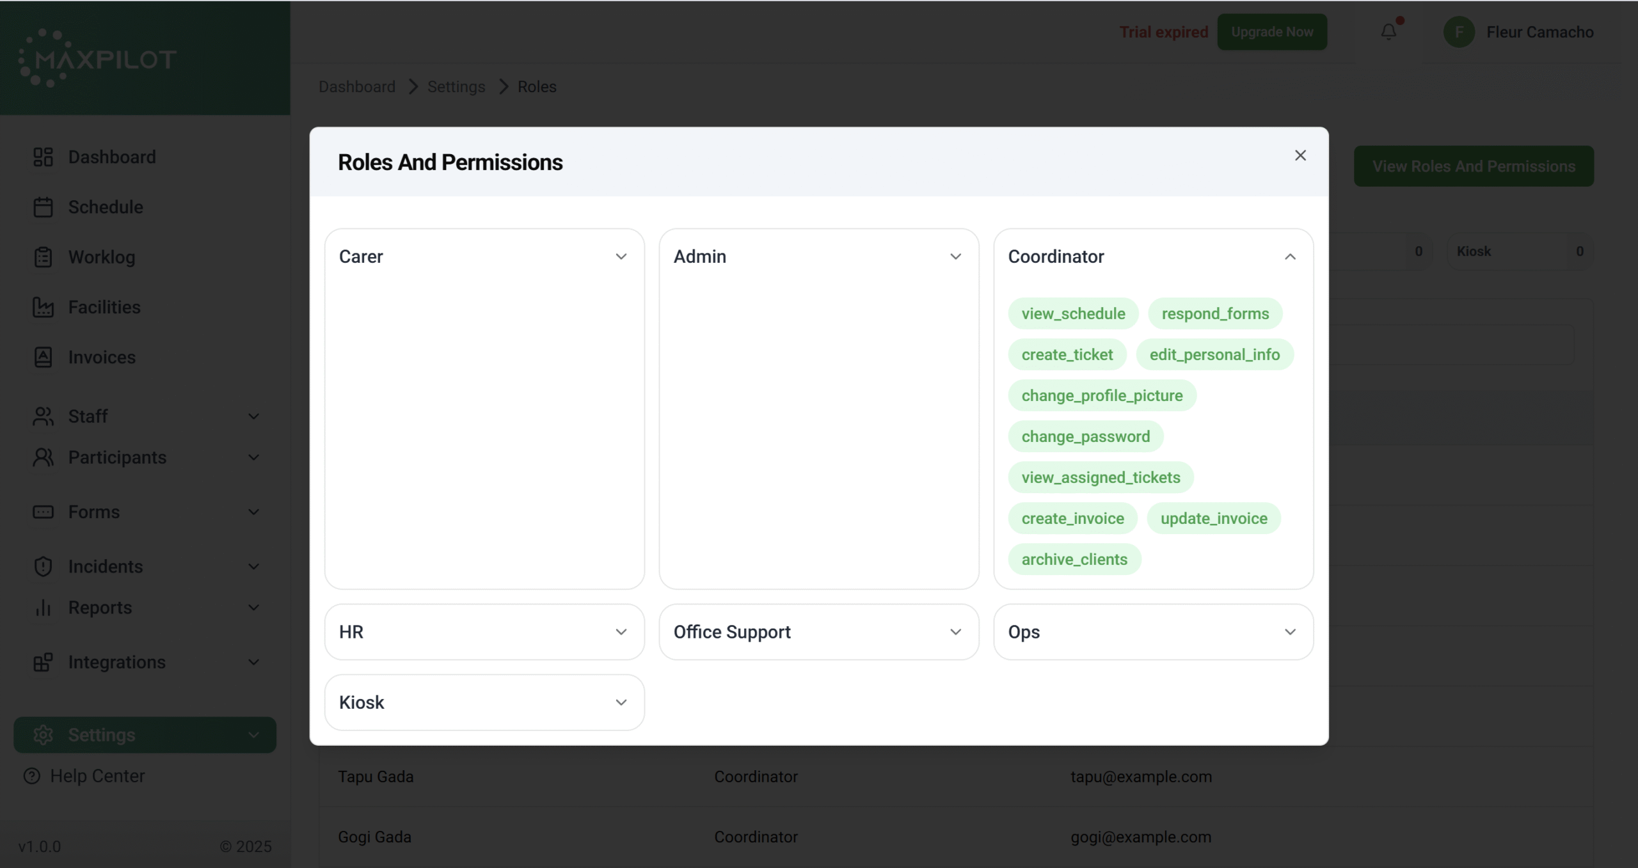Expand the Kiosk role panel
The image size is (1638, 868).
click(x=620, y=702)
